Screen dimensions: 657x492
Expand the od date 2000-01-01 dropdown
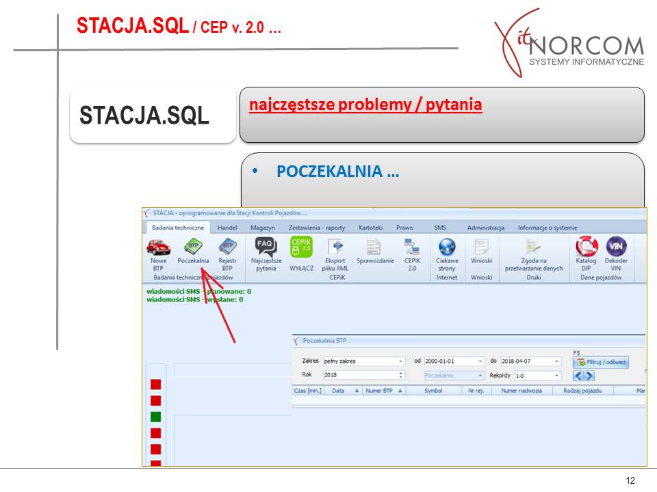[x=480, y=361]
